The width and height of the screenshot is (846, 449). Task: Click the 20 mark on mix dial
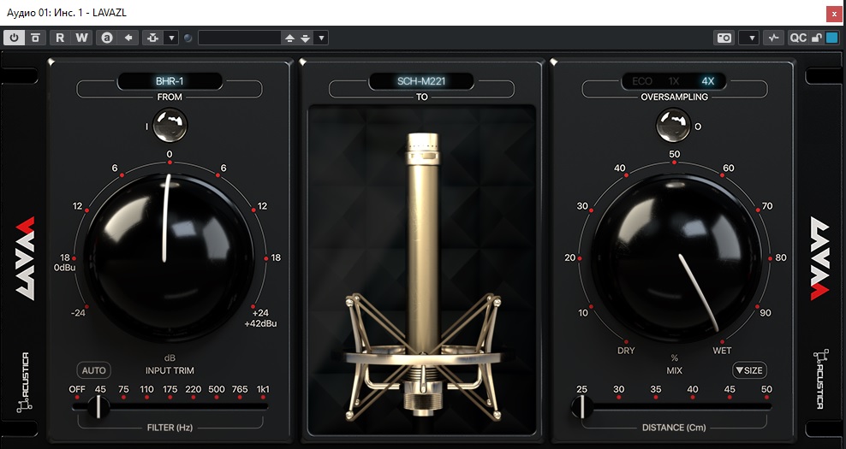point(569,257)
